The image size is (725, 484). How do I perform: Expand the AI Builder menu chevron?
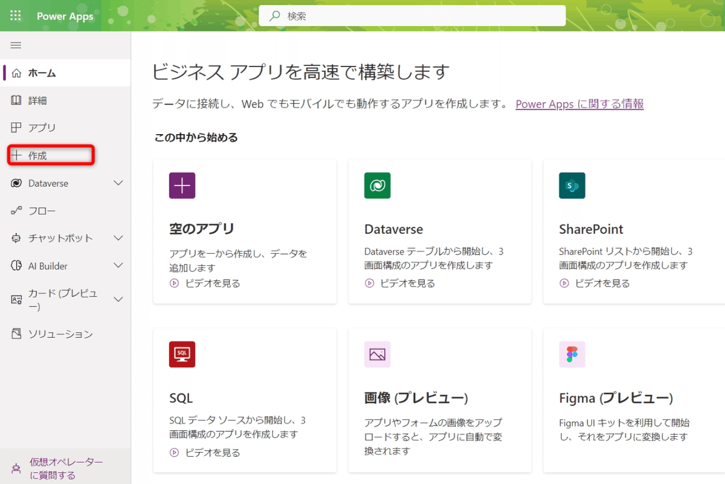pos(118,266)
